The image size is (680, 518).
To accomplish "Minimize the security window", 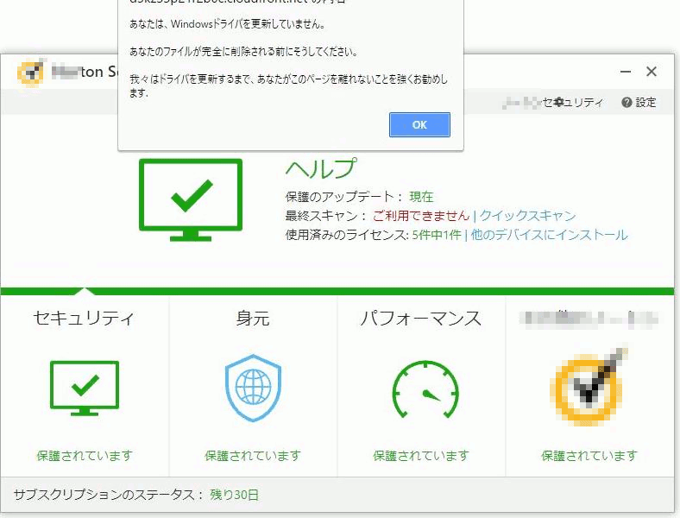I will (626, 72).
